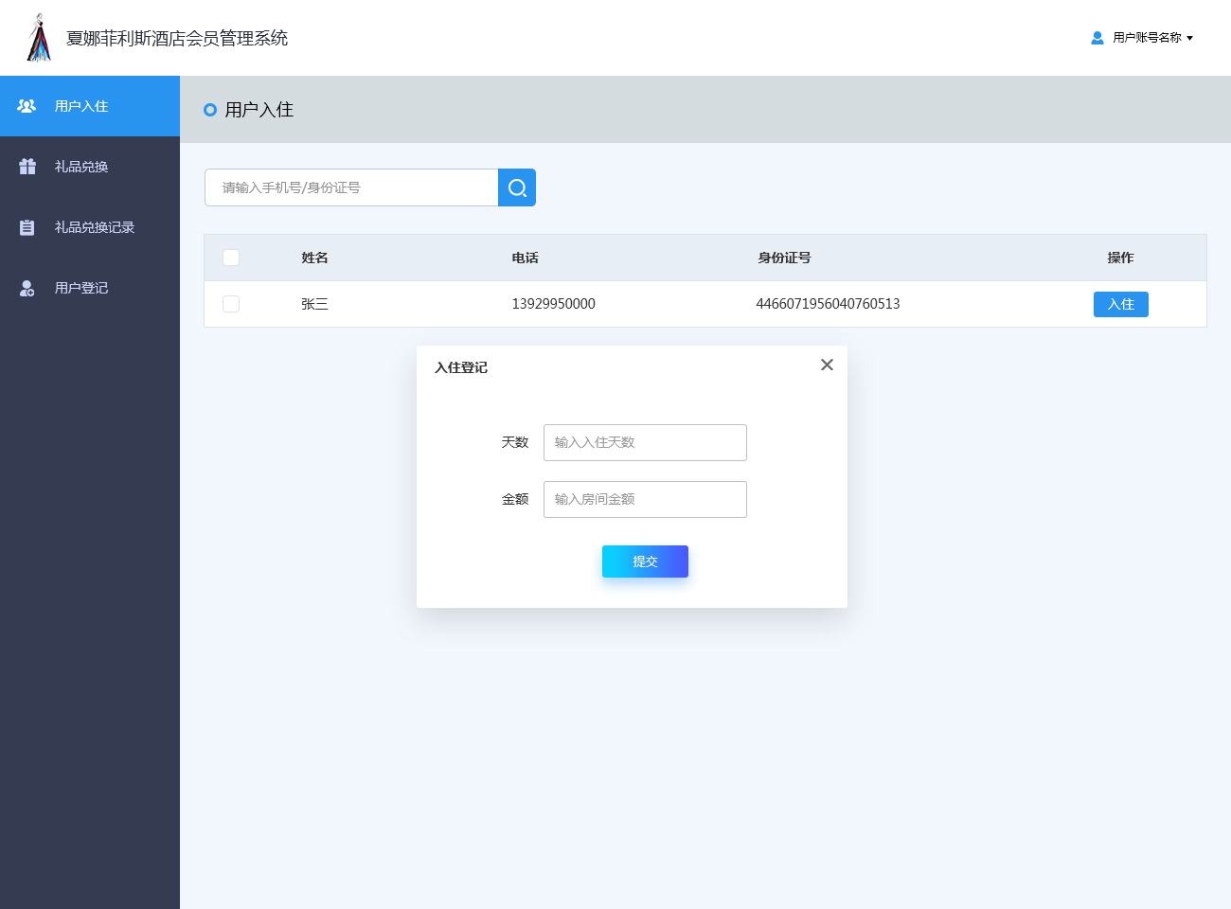Open 礼品兑换 sidebar menu item
Image resolution: width=1231 pixels, height=909 pixels.
[x=81, y=167]
